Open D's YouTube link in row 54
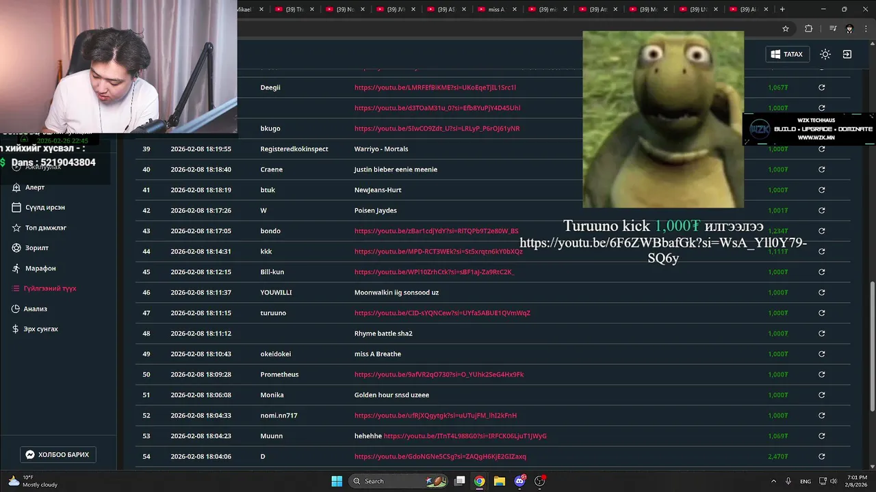 click(x=440, y=456)
